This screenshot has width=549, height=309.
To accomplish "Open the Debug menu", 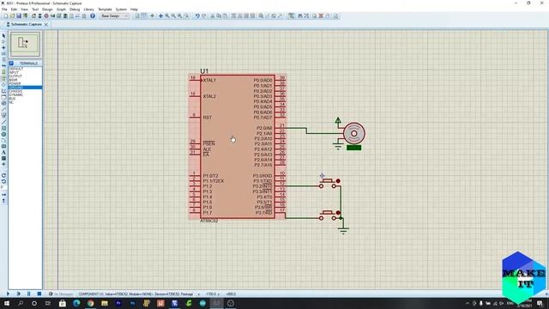I will tap(75, 9).
